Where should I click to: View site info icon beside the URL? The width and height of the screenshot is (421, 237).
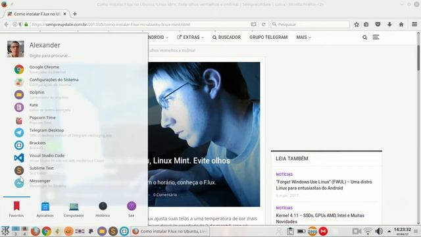tap(15, 24)
